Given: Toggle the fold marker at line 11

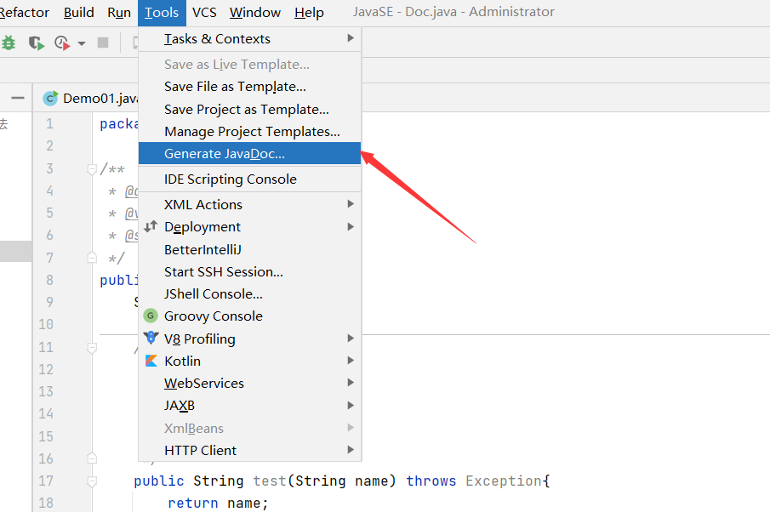Looking at the screenshot, I should tap(92, 348).
